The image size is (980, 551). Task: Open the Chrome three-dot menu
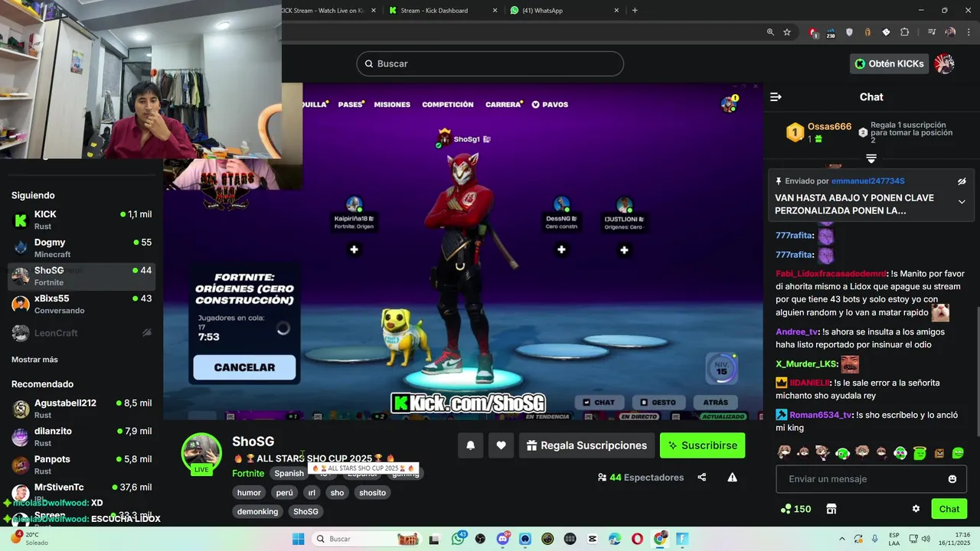tap(967, 32)
